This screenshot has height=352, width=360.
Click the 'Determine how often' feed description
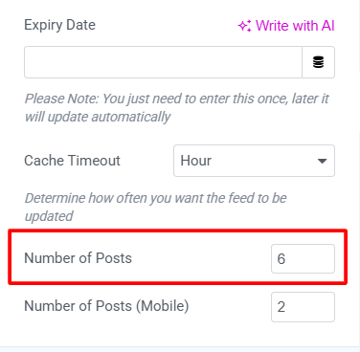click(x=155, y=207)
